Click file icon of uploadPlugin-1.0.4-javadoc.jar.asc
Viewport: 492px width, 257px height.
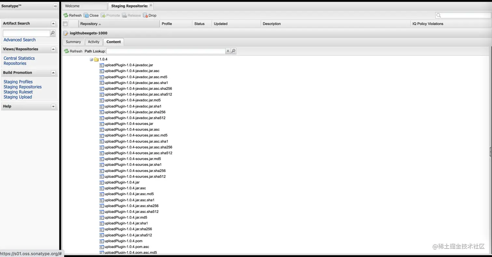[x=102, y=71]
